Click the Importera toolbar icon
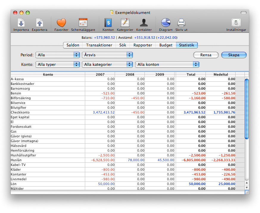The width and height of the screenshot is (260, 213). 21,23
